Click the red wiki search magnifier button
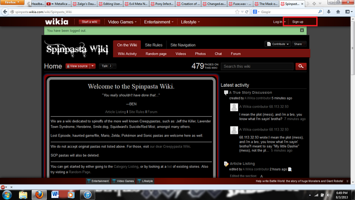Screen dimensions: 355x200 click(x=301, y=66)
